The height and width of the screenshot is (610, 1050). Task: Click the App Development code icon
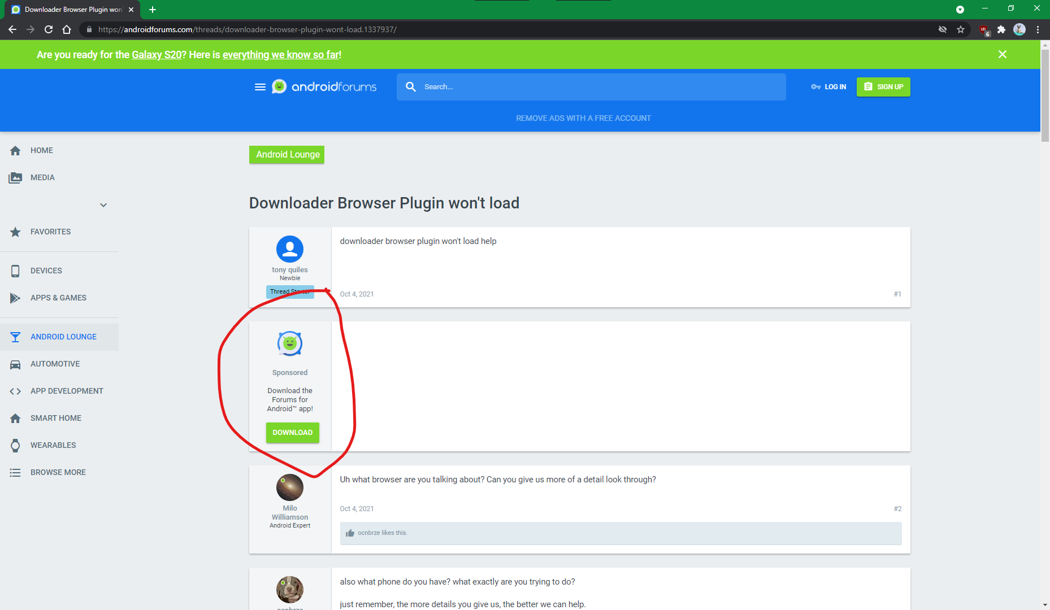click(15, 391)
